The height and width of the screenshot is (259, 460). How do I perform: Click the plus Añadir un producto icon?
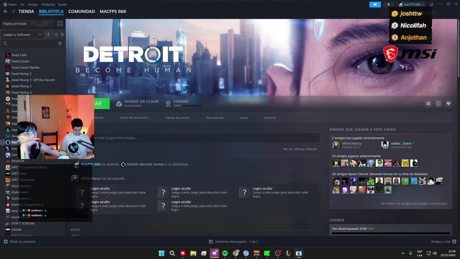click(x=5, y=242)
